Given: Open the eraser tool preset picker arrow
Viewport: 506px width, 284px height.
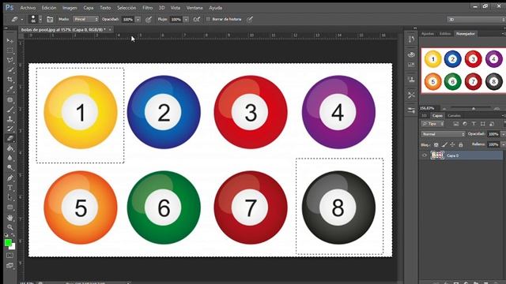Looking at the screenshot, I should pos(22,20).
